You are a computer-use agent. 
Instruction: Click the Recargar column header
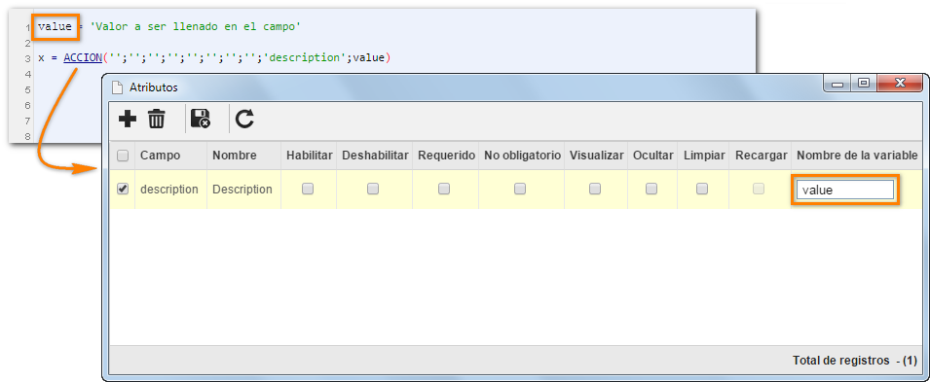761,156
